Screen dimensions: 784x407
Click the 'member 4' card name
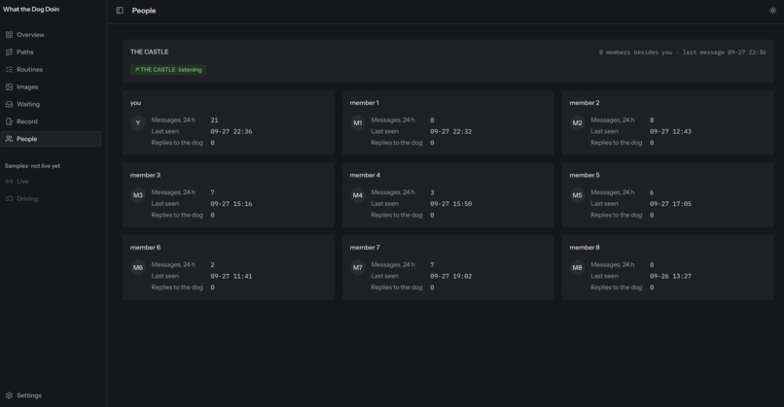365,175
